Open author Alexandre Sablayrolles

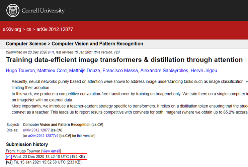[x=164, y=71]
